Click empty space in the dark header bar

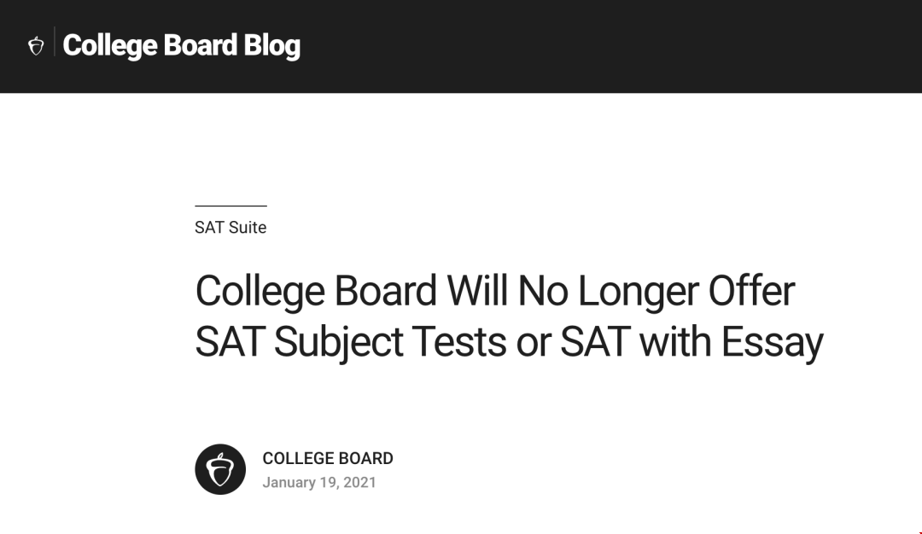(x=611, y=46)
